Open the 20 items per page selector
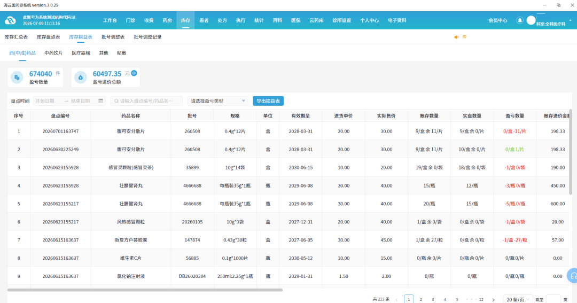This screenshot has height=303, width=577. [518, 299]
